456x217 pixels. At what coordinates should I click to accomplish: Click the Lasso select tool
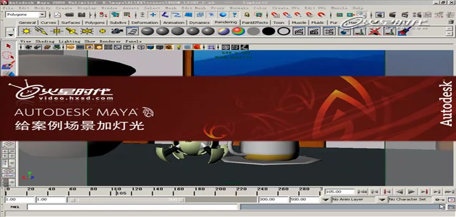[9, 56]
